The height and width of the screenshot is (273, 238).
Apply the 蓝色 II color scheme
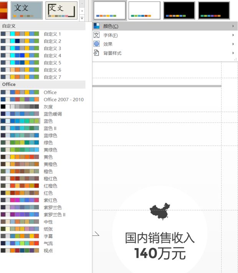tap(43, 128)
